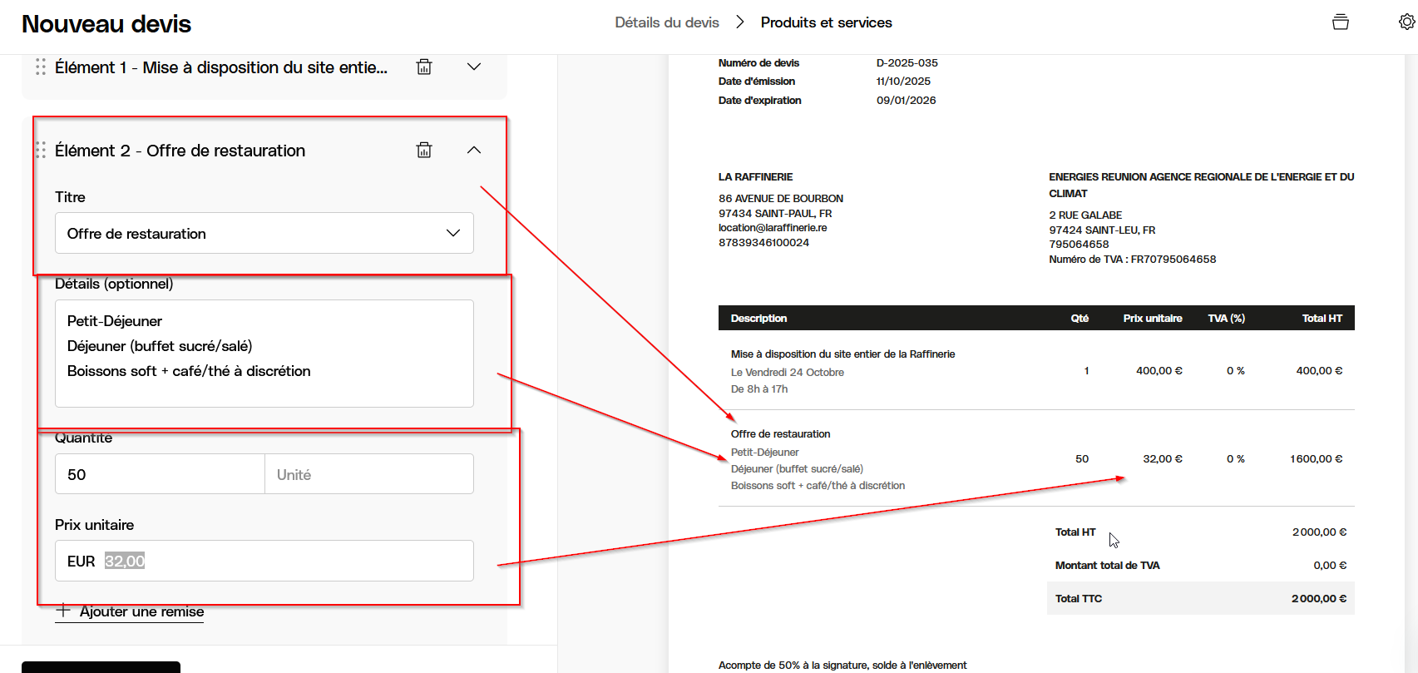
Task: Grab the drag handle of Élément 1
Action: coord(41,67)
